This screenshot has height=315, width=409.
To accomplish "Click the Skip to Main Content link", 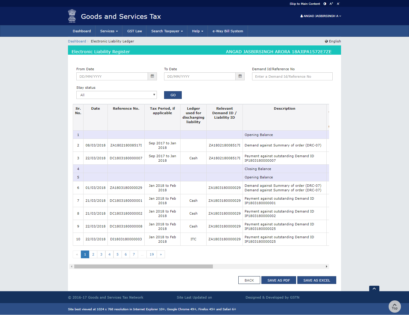I will 305,4.
